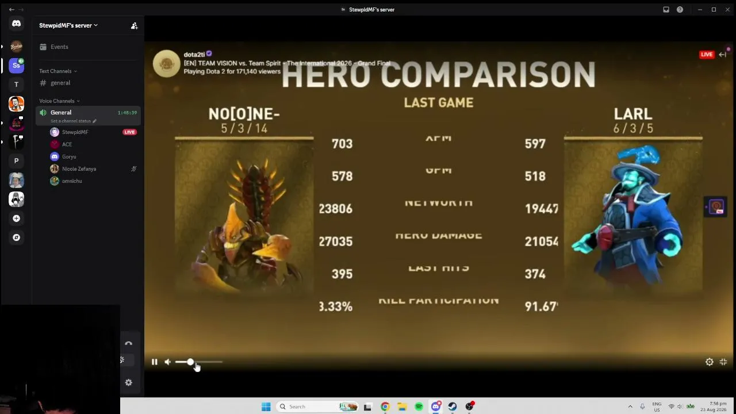Click the taskbar Search box
Screen dimensions: 736x414
click(x=317, y=407)
